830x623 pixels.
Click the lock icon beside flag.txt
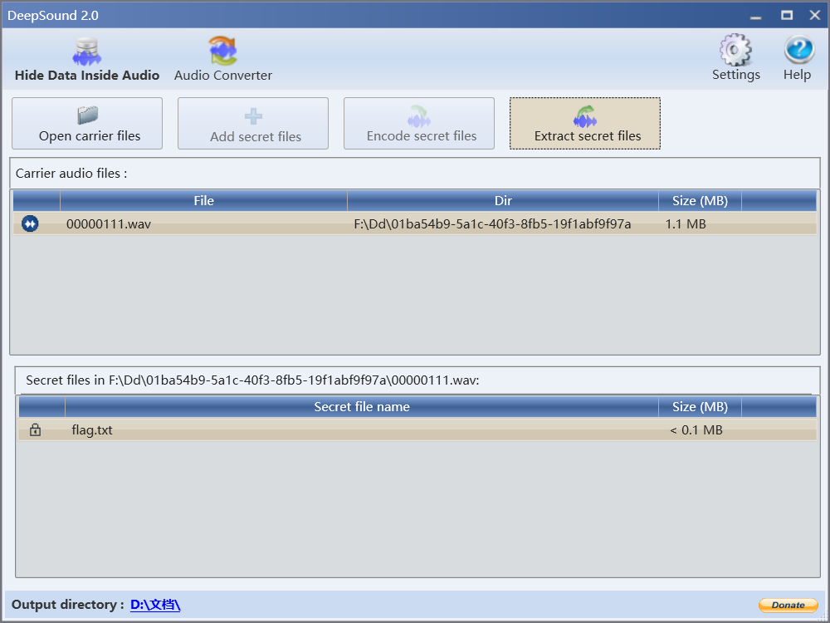pos(35,429)
